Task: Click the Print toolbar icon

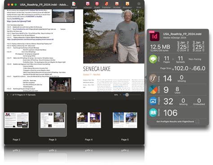Action: [139, 5]
